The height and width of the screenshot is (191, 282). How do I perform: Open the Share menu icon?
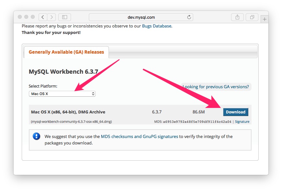pyautogui.click(x=237, y=17)
